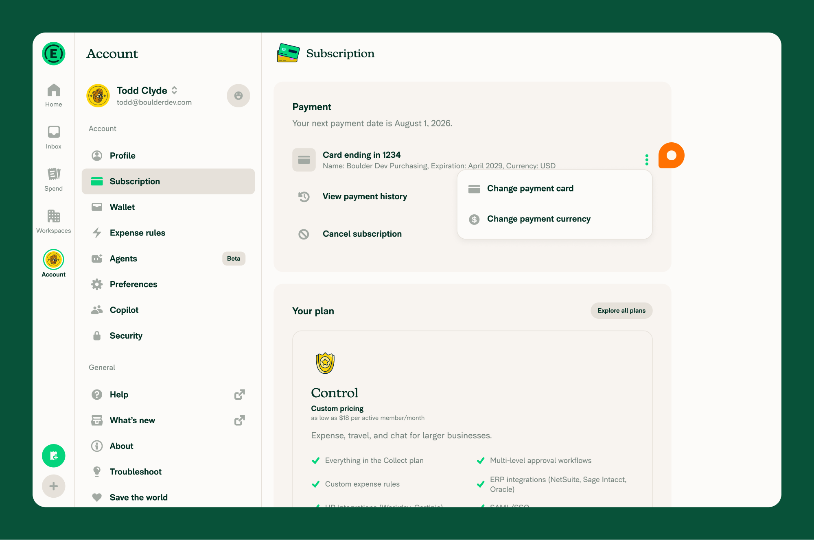This screenshot has width=814, height=540.
Task: Open Save the world
Action: [x=168, y=497]
